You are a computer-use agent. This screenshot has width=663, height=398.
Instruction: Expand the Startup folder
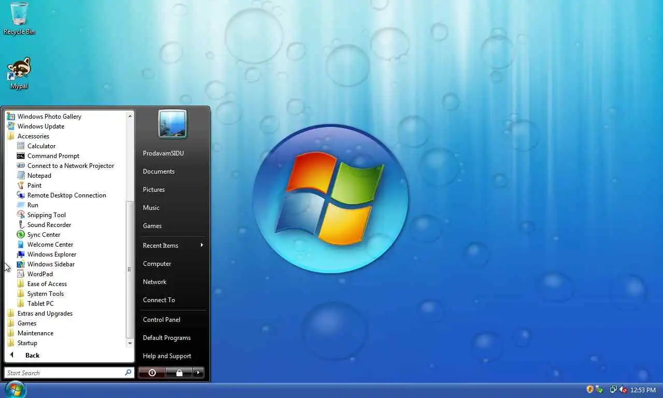click(x=22, y=343)
